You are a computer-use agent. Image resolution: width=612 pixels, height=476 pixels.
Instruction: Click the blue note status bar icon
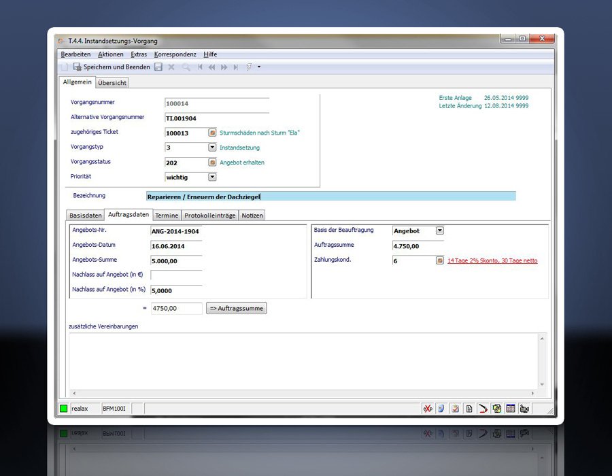(x=441, y=409)
